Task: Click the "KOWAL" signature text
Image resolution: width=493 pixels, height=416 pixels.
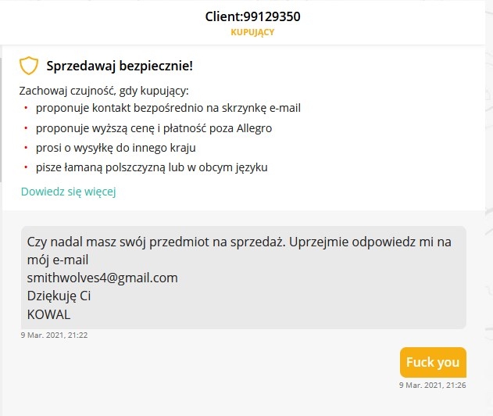Action: tap(48, 314)
